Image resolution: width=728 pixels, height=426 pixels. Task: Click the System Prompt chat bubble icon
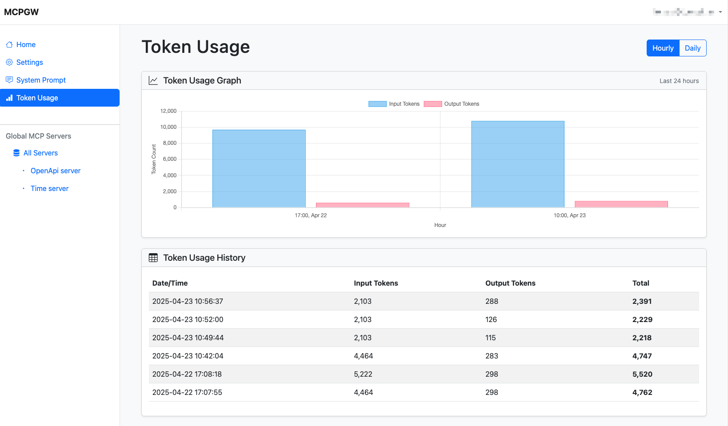pyautogui.click(x=10, y=80)
